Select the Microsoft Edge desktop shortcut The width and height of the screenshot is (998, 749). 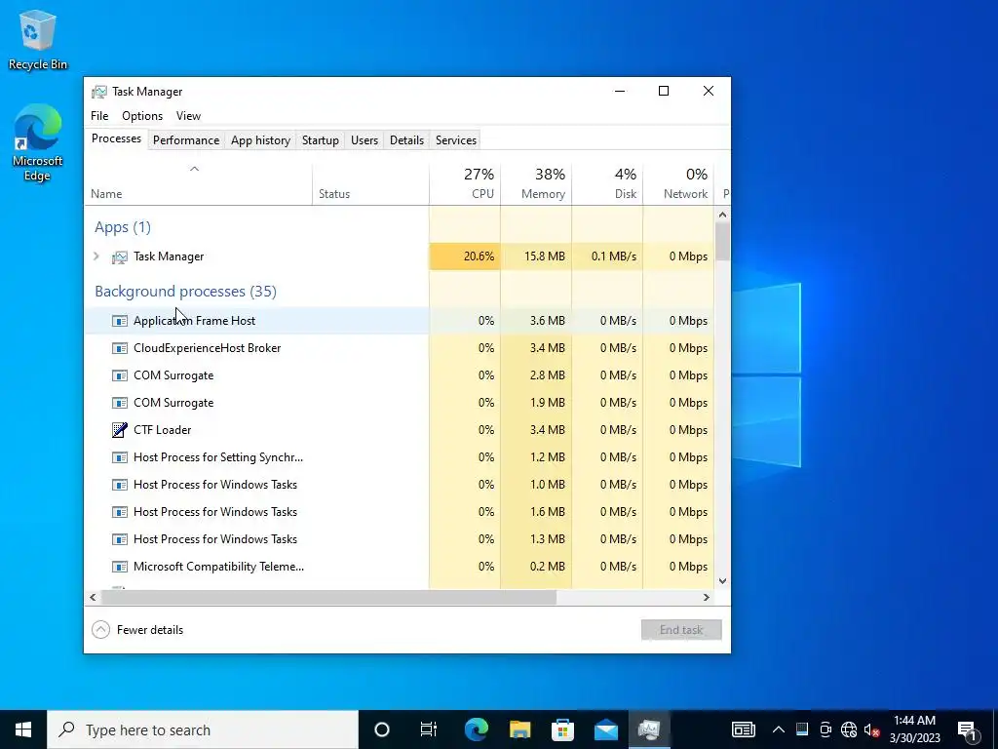[38, 142]
